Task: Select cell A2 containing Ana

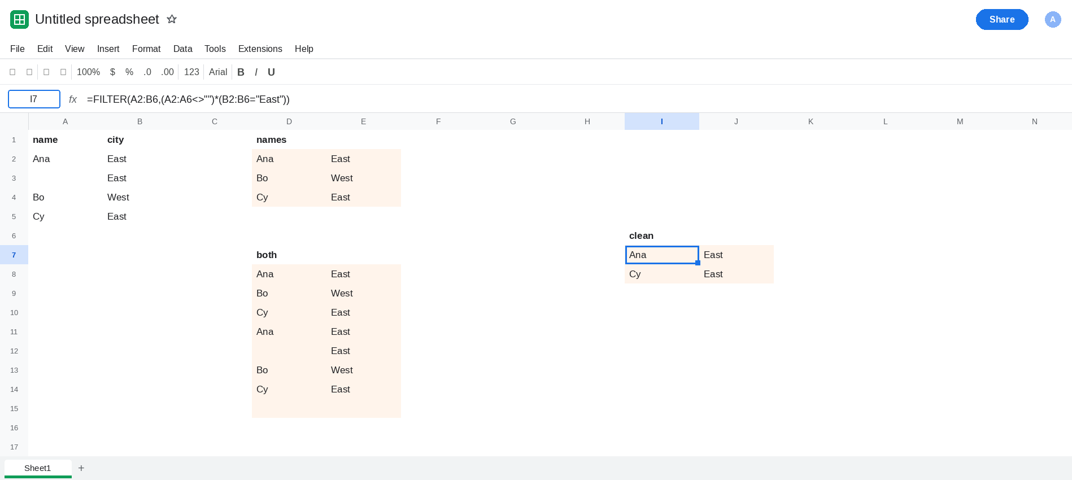Action: click(66, 159)
